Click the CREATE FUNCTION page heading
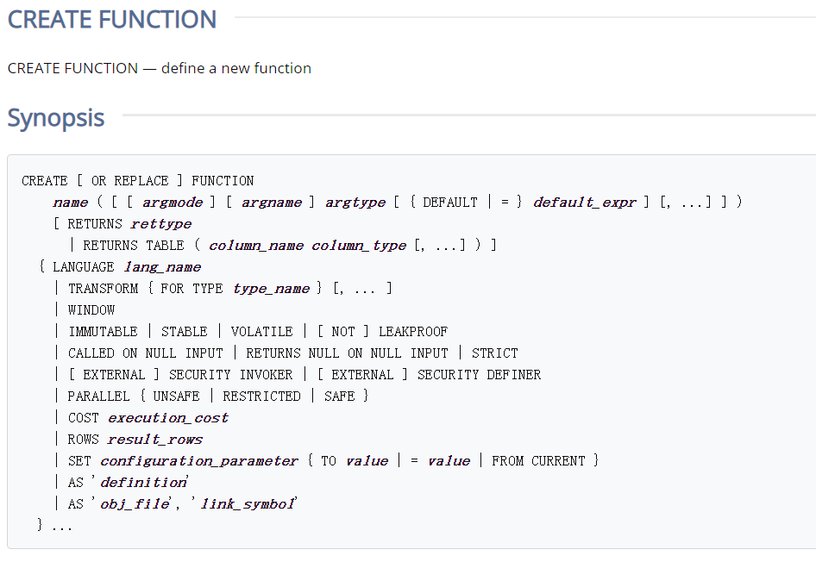The image size is (816, 562). click(x=112, y=19)
